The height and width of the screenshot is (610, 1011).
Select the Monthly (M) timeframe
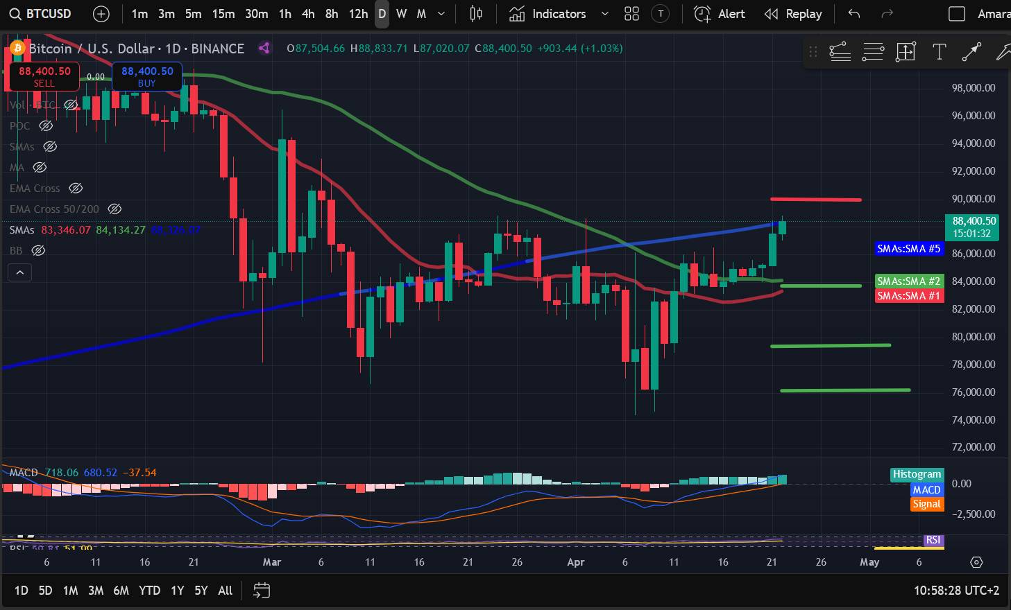point(421,14)
